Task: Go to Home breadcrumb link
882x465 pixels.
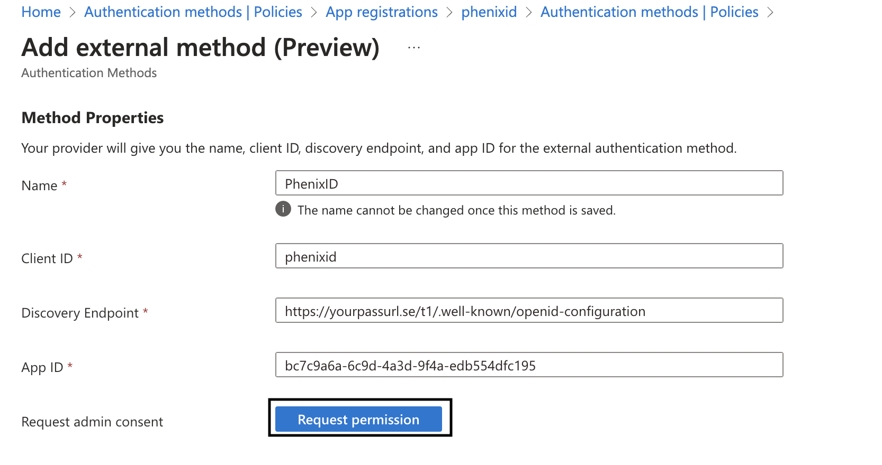Action: coord(41,12)
